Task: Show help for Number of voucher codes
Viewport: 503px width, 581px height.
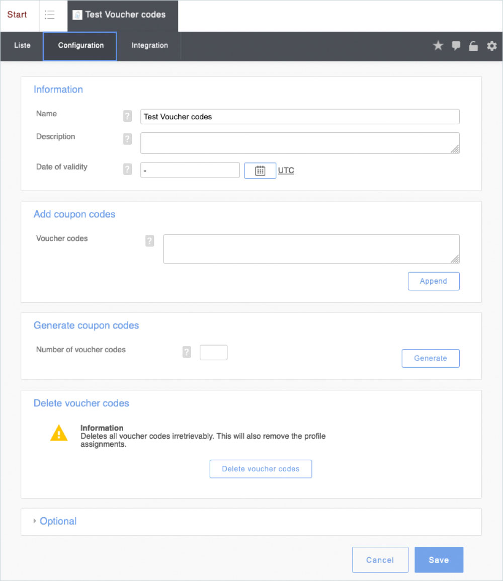Action: pyautogui.click(x=187, y=352)
